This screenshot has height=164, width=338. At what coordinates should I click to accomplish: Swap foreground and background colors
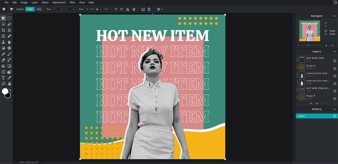coord(10,90)
